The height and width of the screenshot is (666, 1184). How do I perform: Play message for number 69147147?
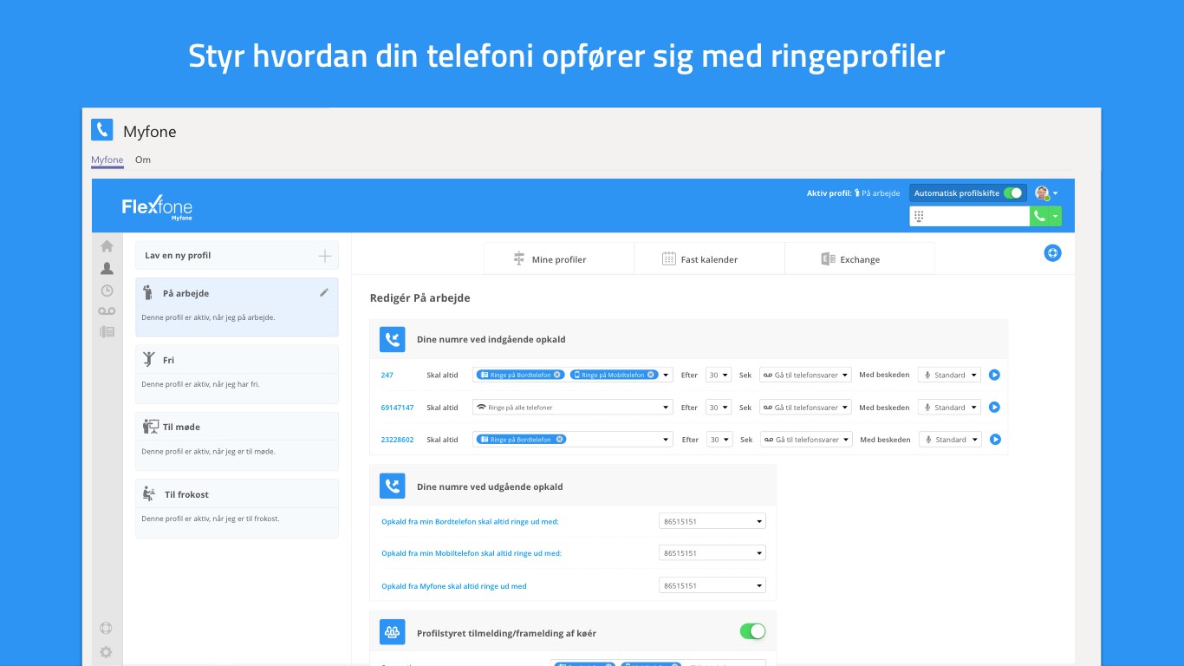[994, 407]
